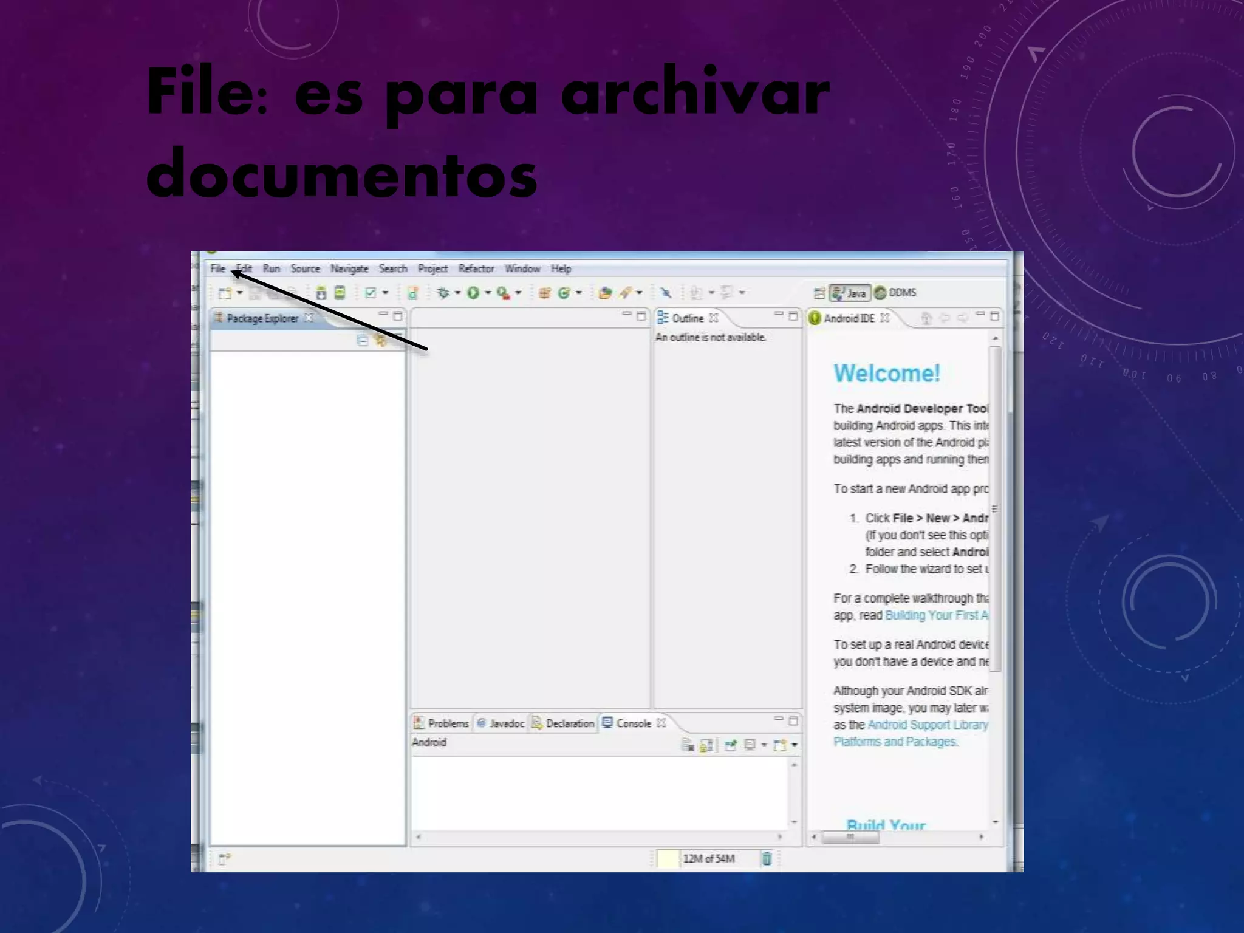The width and height of the screenshot is (1244, 933).
Task: Click the Open Perspective icon
Action: (x=819, y=293)
